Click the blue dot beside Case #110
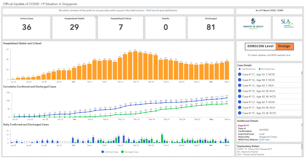Viewport: 305px width, 159px height. [240, 113]
